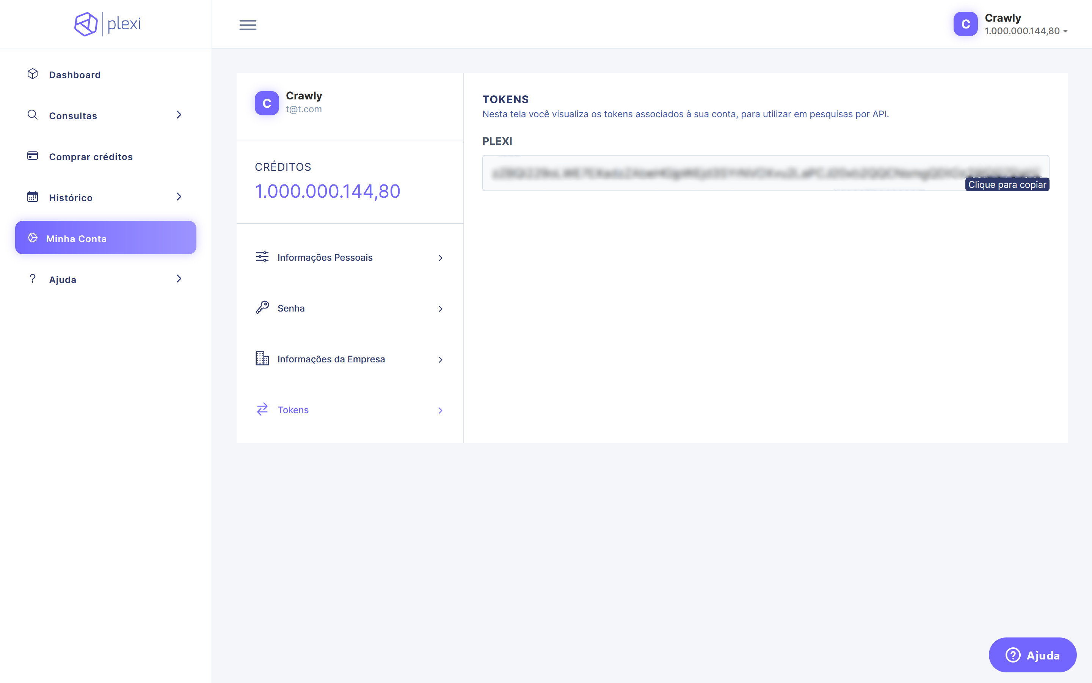The image size is (1092, 683).
Task: Go to Comprar créditos
Action: click(x=105, y=157)
